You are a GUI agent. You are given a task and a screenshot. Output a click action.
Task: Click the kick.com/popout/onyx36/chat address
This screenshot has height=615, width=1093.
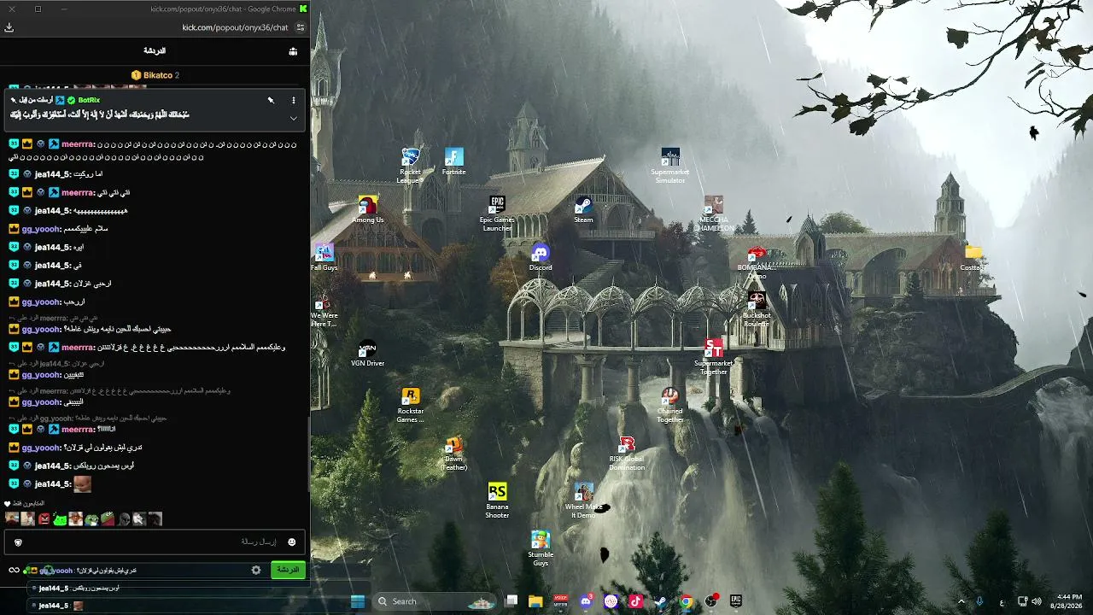click(235, 27)
